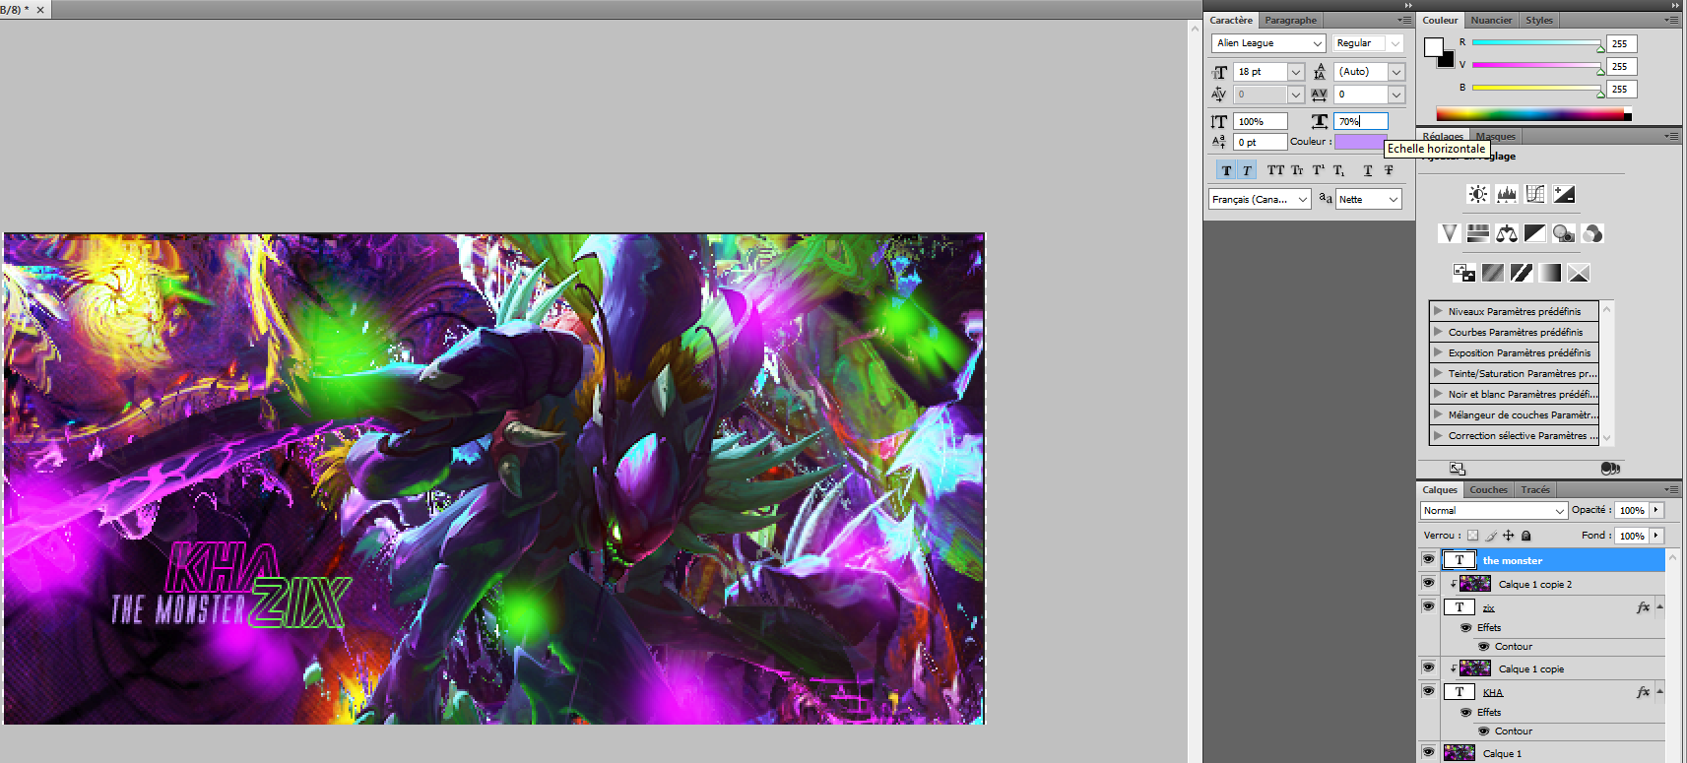The image size is (1687, 763).
Task: Select the text thumbnail of the monster layer
Action: click(1460, 560)
